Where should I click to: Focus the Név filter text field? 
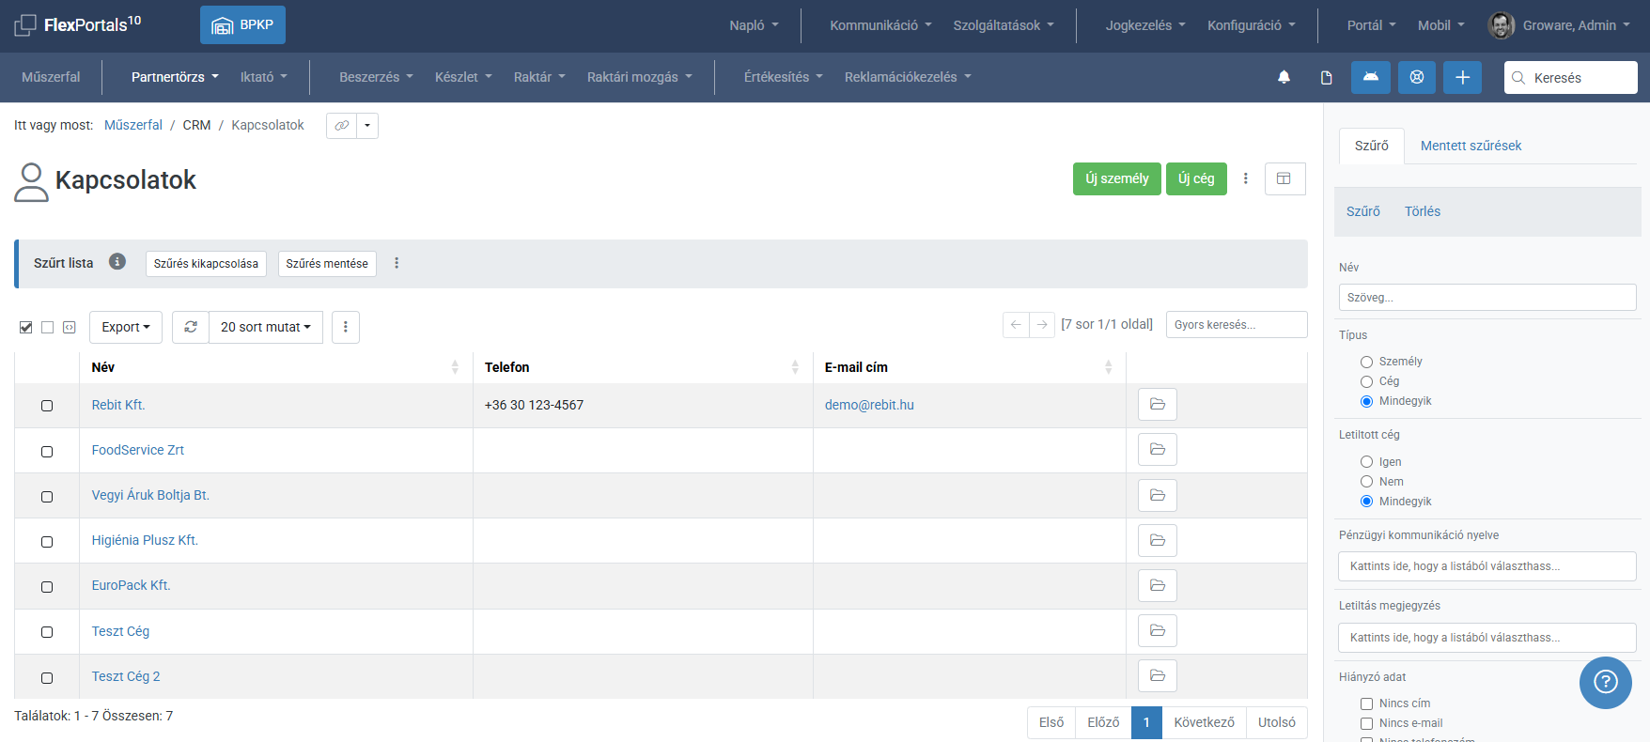1487,298
